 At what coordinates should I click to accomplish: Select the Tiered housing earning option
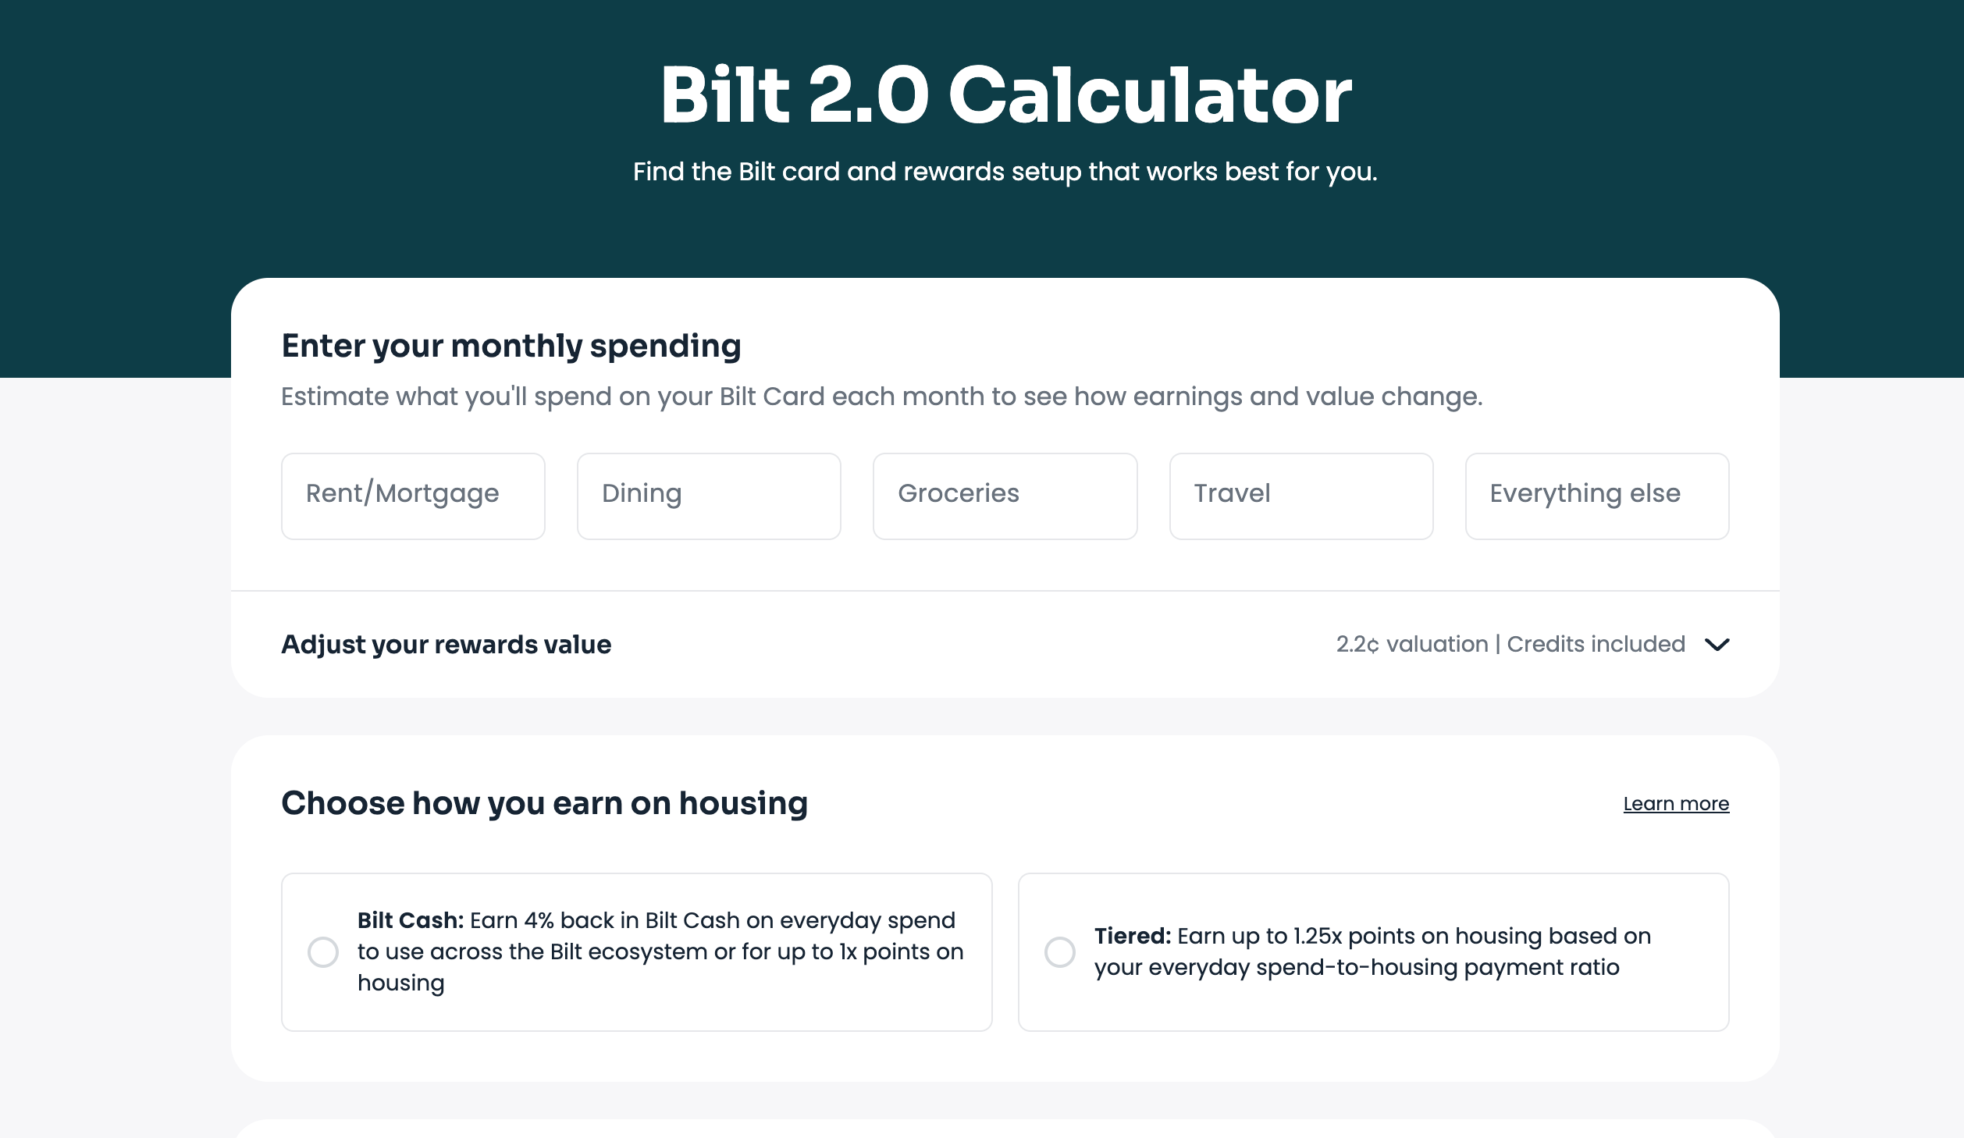[x=1059, y=951]
